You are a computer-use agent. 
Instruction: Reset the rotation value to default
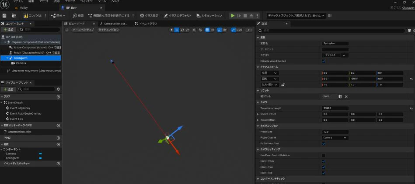[x=411, y=79]
